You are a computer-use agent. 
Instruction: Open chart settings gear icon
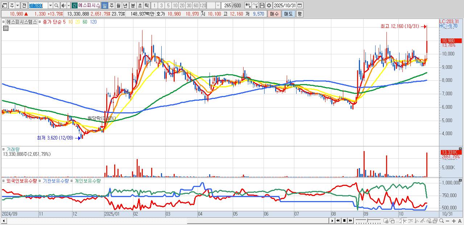coord(269,5)
